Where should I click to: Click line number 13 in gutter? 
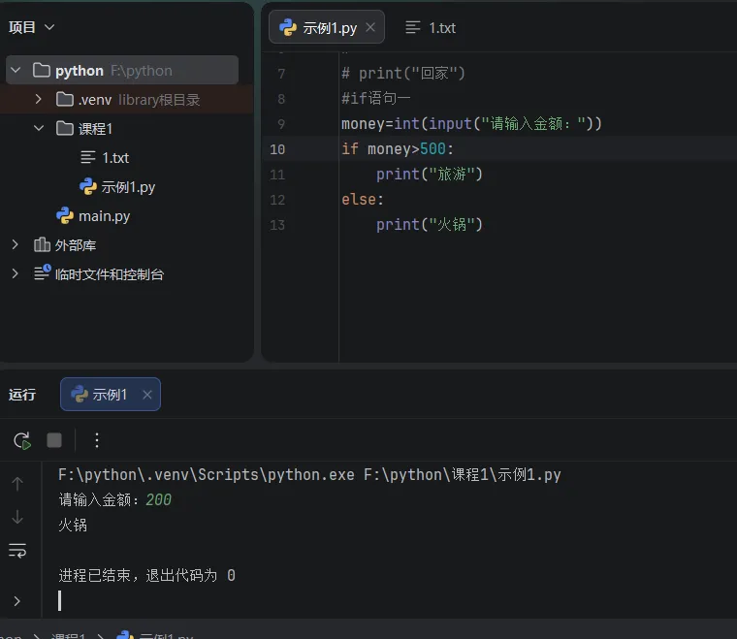click(x=277, y=225)
